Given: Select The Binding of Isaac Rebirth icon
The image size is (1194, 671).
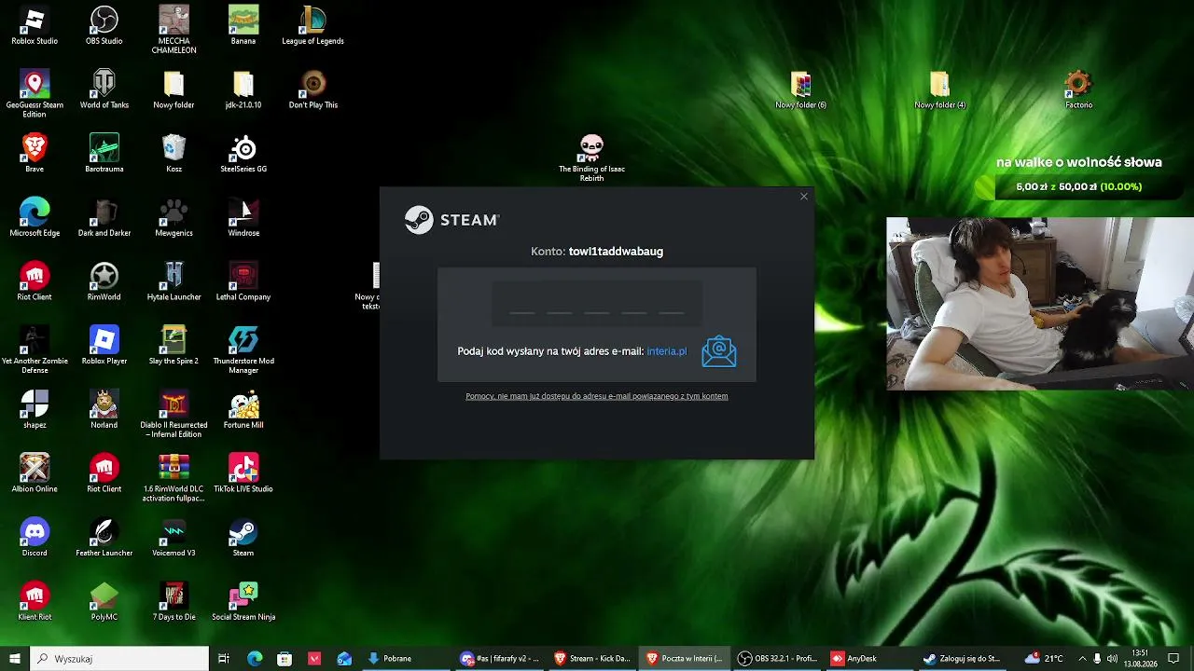Looking at the screenshot, I should [x=591, y=158].
